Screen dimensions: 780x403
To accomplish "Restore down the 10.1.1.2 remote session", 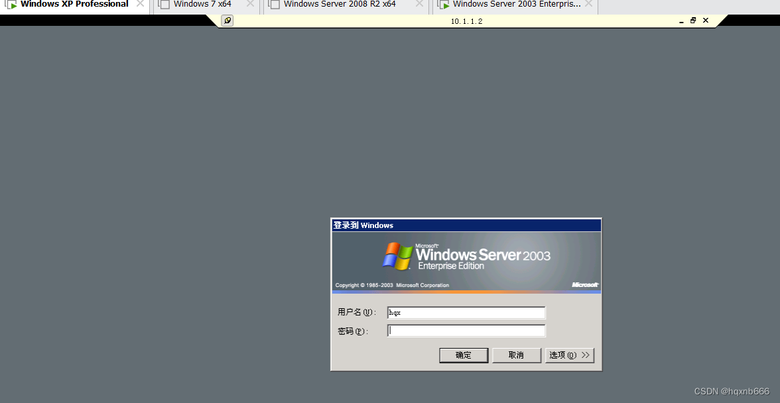I will point(693,21).
